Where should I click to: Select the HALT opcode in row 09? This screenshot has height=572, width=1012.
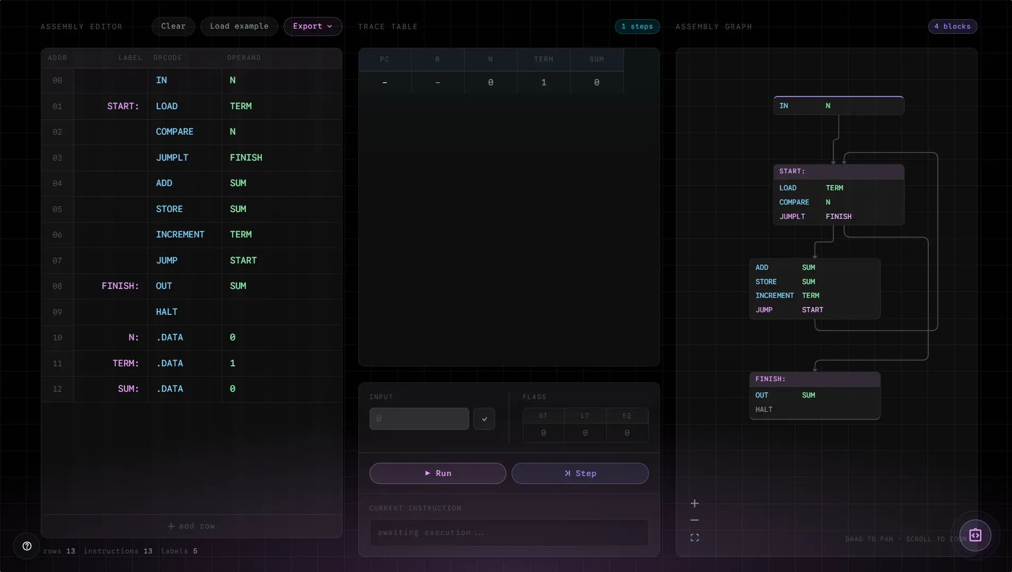pos(166,312)
